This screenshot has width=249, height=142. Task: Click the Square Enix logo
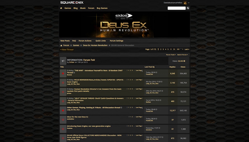72,3
